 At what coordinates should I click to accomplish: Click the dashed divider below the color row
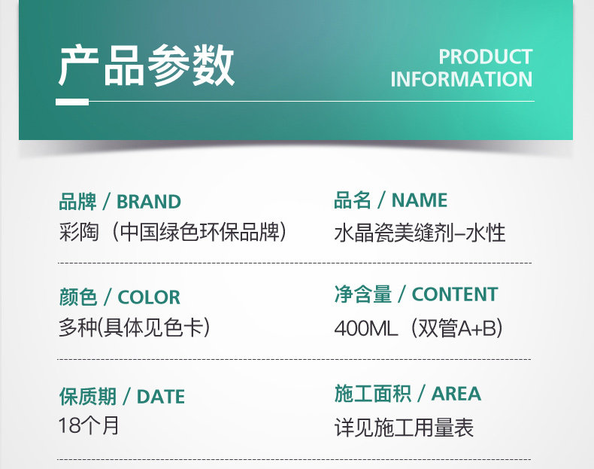click(x=295, y=361)
